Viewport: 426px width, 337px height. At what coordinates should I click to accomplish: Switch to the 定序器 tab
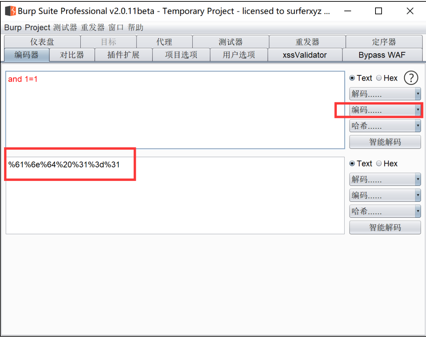[x=384, y=42]
